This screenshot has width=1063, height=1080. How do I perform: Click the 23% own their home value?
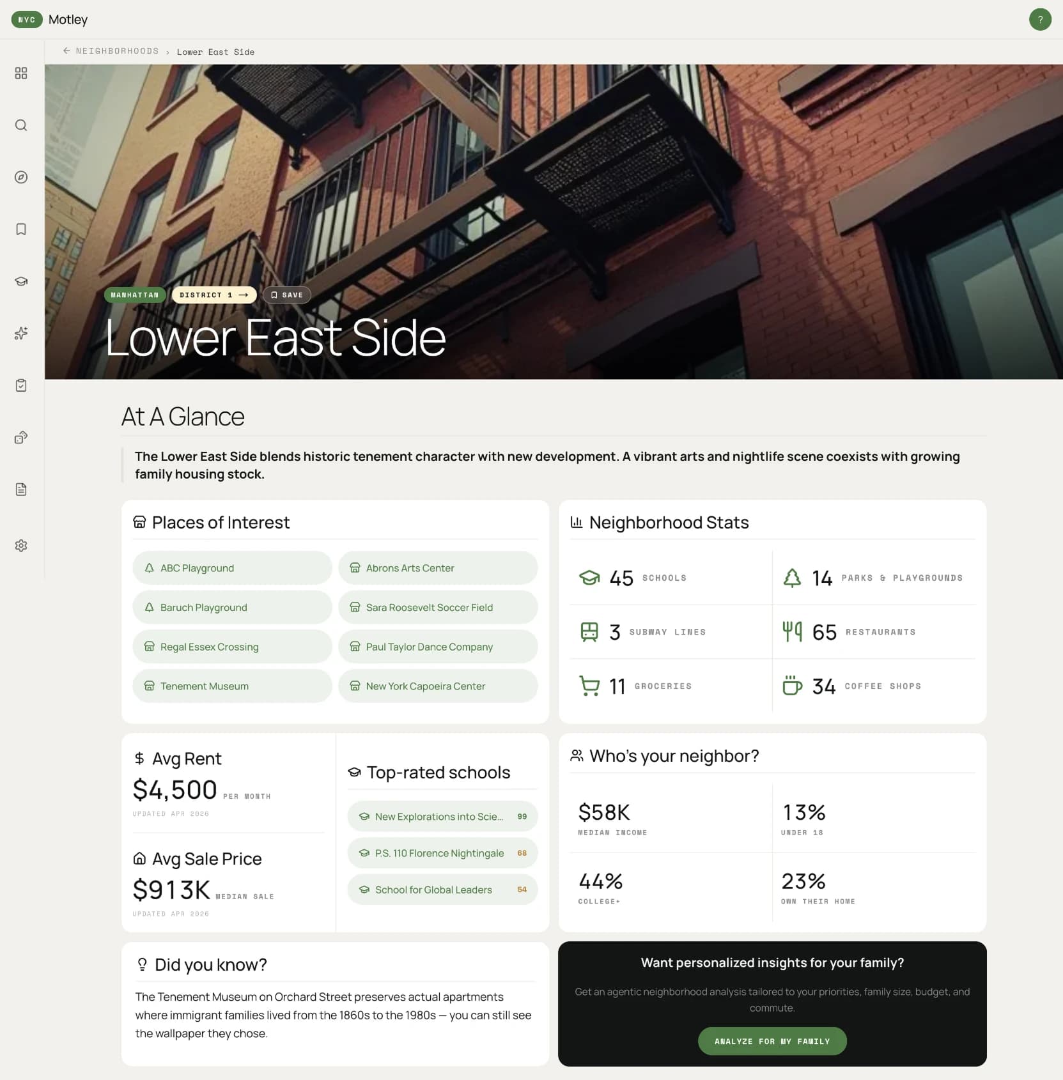tap(803, 881)
